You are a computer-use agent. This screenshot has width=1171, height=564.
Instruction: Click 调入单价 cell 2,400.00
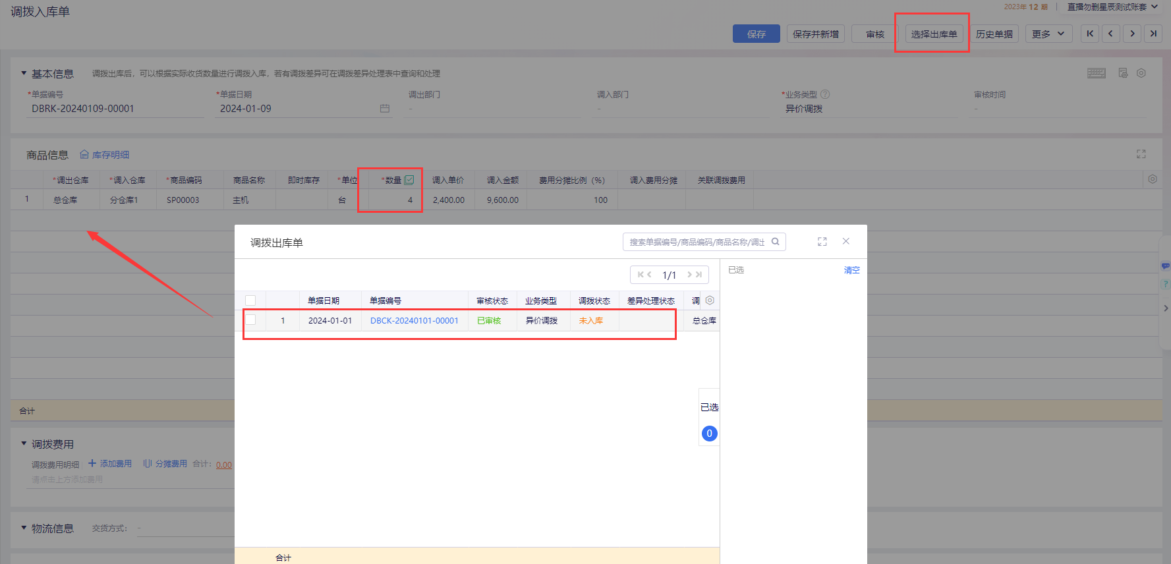(x=449, y=200)
